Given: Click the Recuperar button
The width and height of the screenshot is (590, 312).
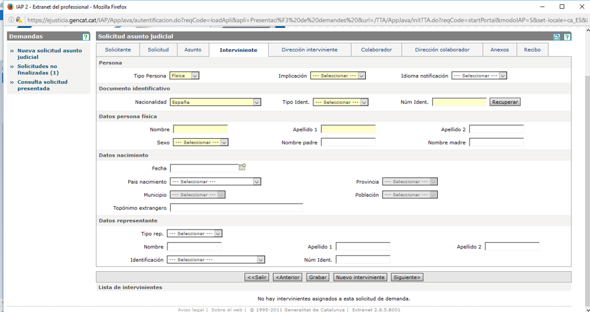Looking at the screenshot, I should pos(505,102).
